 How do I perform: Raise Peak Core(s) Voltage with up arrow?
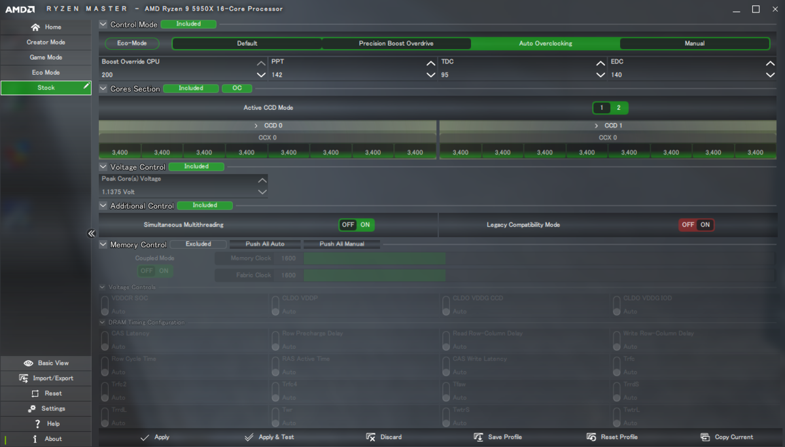click(262, 180)
